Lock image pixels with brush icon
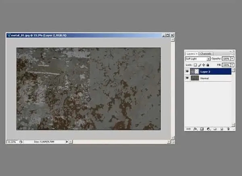 [200, 65]
